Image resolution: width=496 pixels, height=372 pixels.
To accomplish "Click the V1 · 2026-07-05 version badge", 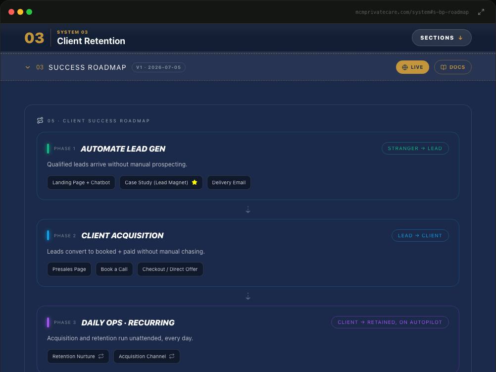I will tap(158, 67).
